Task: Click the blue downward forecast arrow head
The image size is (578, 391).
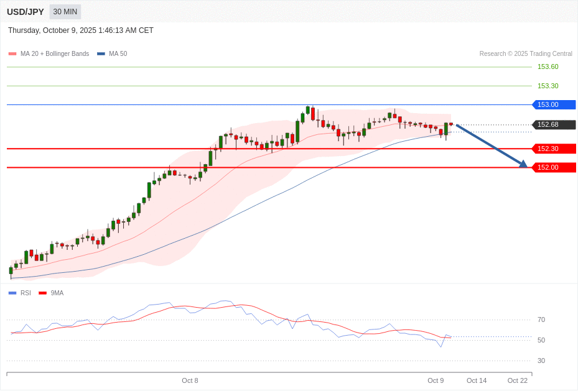Action: [x=523, y=164]
